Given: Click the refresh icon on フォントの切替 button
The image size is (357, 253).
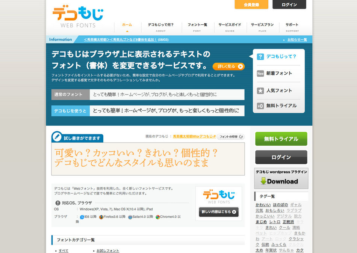Looking at the screenshot, I should 241,137.
